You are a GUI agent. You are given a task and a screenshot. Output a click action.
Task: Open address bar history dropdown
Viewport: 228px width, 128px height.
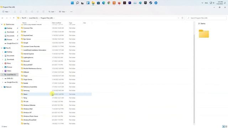[178, 18]
